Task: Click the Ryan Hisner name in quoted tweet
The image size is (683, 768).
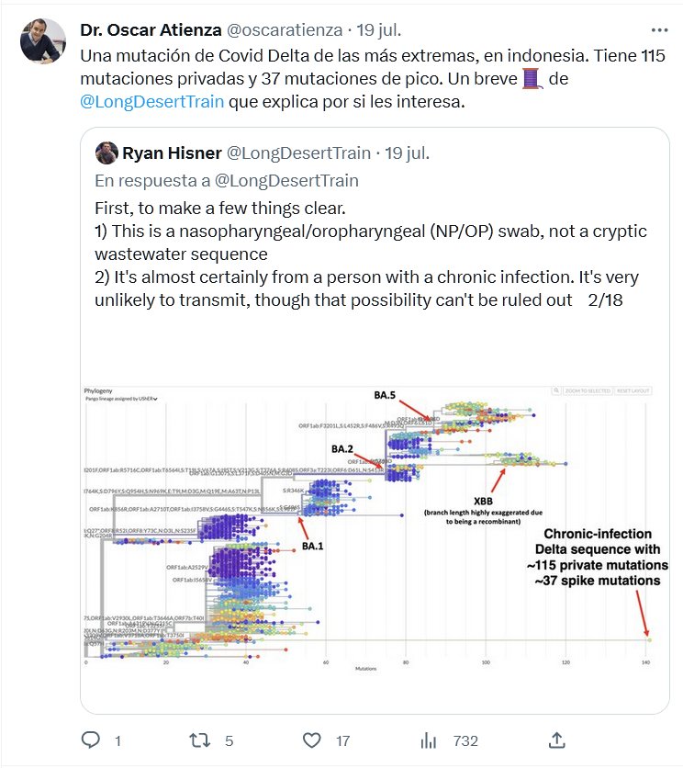Action: point(170,152)
